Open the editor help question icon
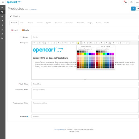Image resolution: width=139 pixels, height=139 pixels. click(128, 43)
